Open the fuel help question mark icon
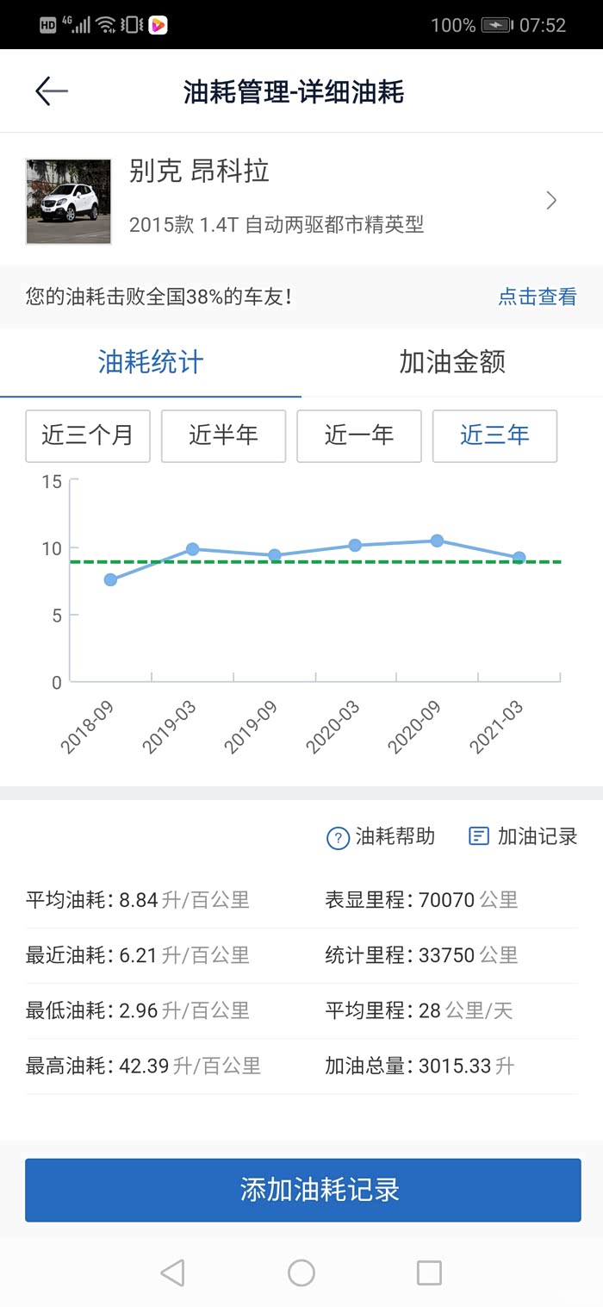The height and width of the screenshot is (1307, 603). (x=338, y=837)
